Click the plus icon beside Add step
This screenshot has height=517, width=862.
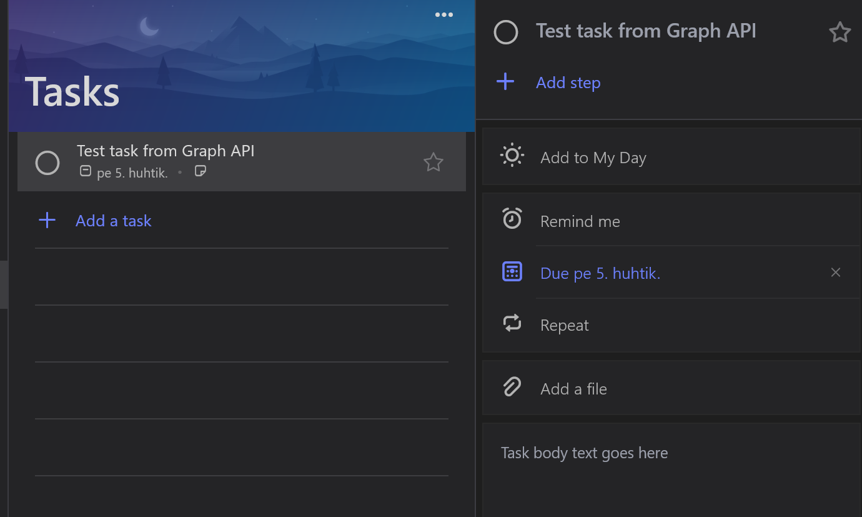505,82
